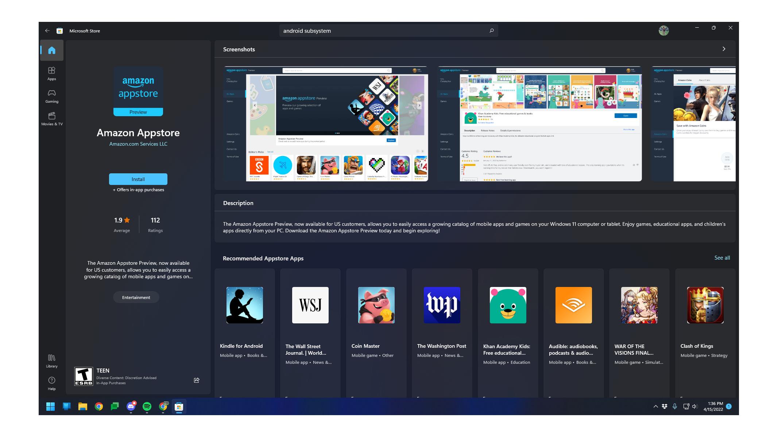
Task: Open Help in the sidebar
Action: tap(52, 383)
